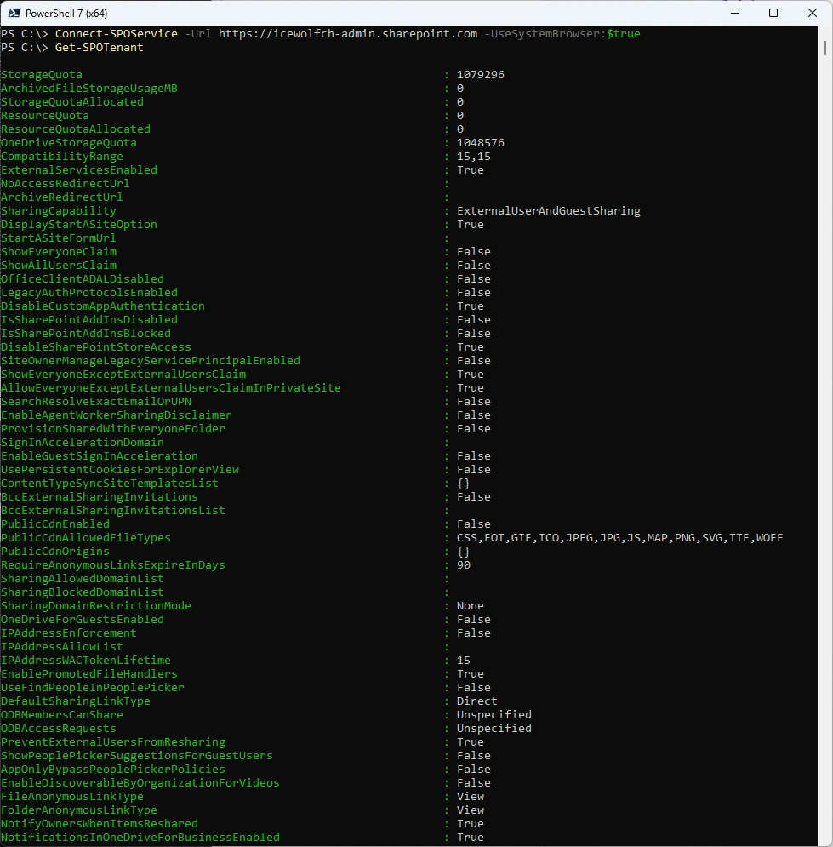Screen dimensions: 833x847
Task: Click the SignInAccelerationDomain property
Action: pos(82,443)
